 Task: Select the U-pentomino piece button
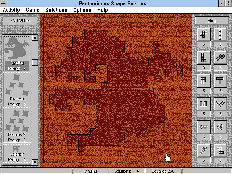[204, 104]
